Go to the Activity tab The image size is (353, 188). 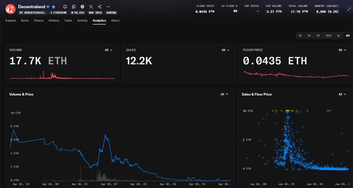[x=82, y=20]
